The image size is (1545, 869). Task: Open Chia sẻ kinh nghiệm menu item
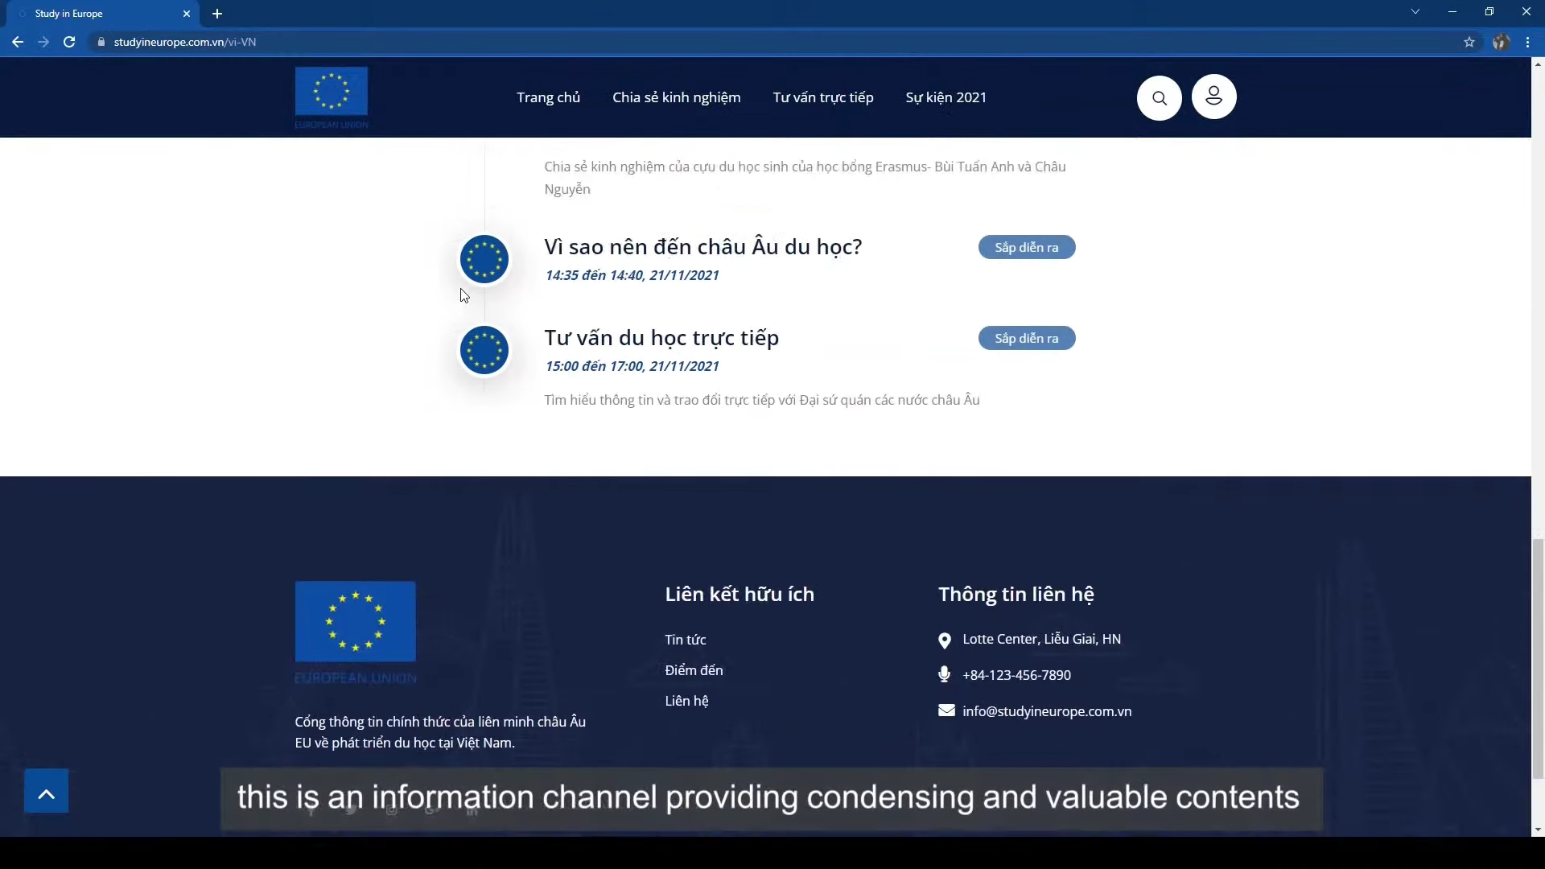[x=676, y=97]
